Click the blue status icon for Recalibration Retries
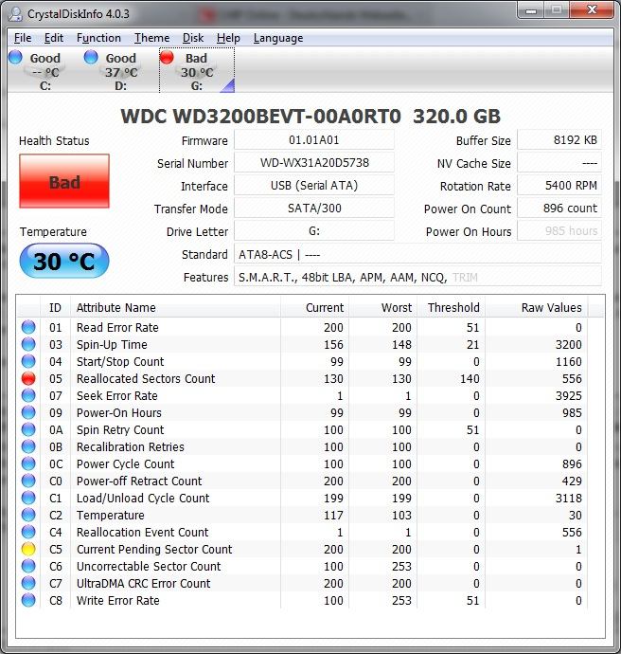 click(x=28, y=446)
